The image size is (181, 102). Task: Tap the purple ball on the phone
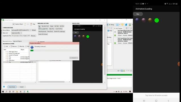pyautogui.click(x=144, y=20)
